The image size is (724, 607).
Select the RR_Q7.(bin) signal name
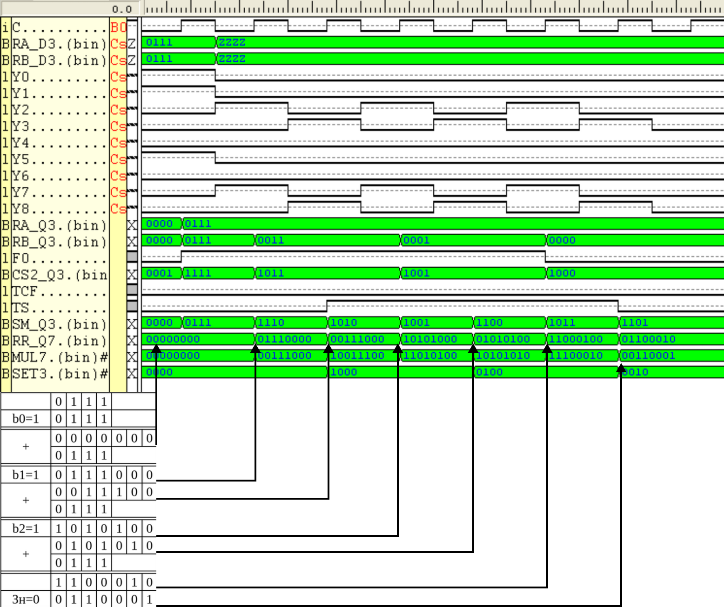59,341
